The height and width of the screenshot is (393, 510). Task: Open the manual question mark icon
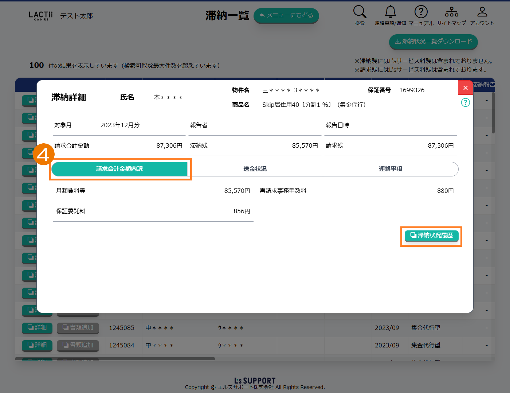coord(421,12)
